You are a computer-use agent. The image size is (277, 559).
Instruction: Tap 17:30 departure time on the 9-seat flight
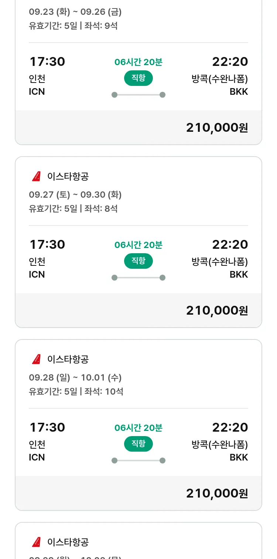[47, 61]
